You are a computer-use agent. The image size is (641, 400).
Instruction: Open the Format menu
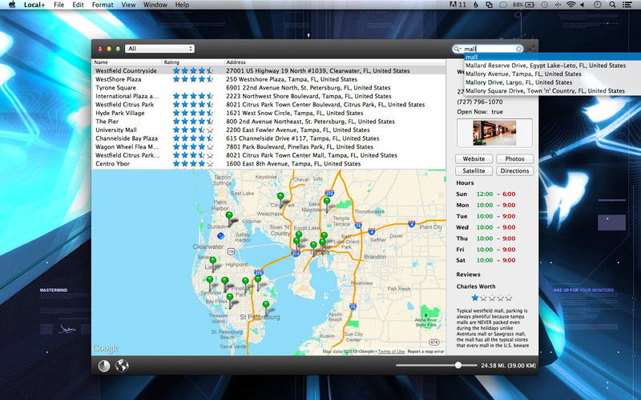[102, 5]
